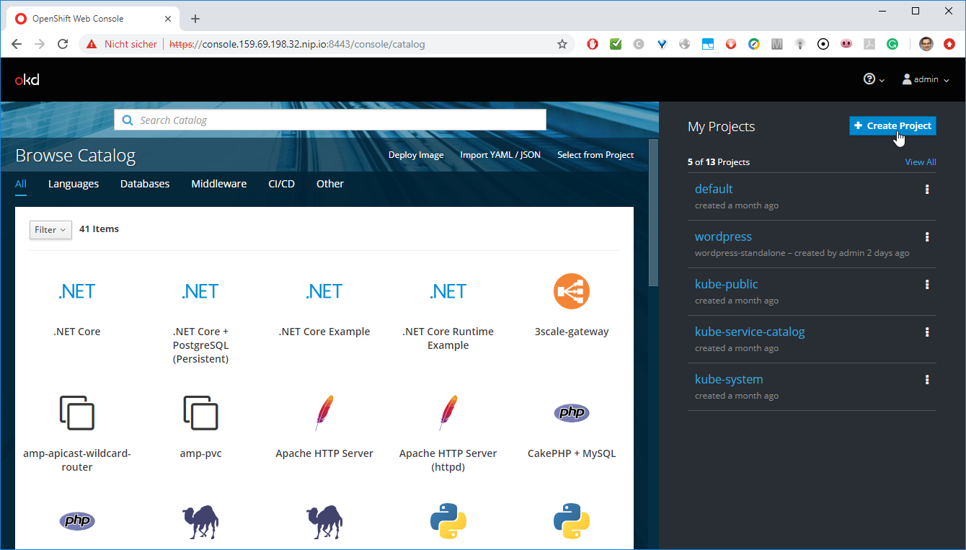This screenshot has width=966, height=550.
Task: Open kebab menu for kube-system project
Action: tap(927, 380)
